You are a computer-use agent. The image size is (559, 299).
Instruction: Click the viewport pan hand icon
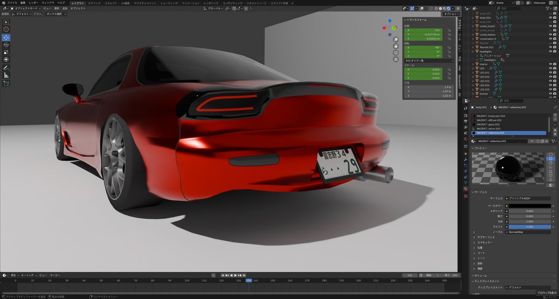(395, 46)
